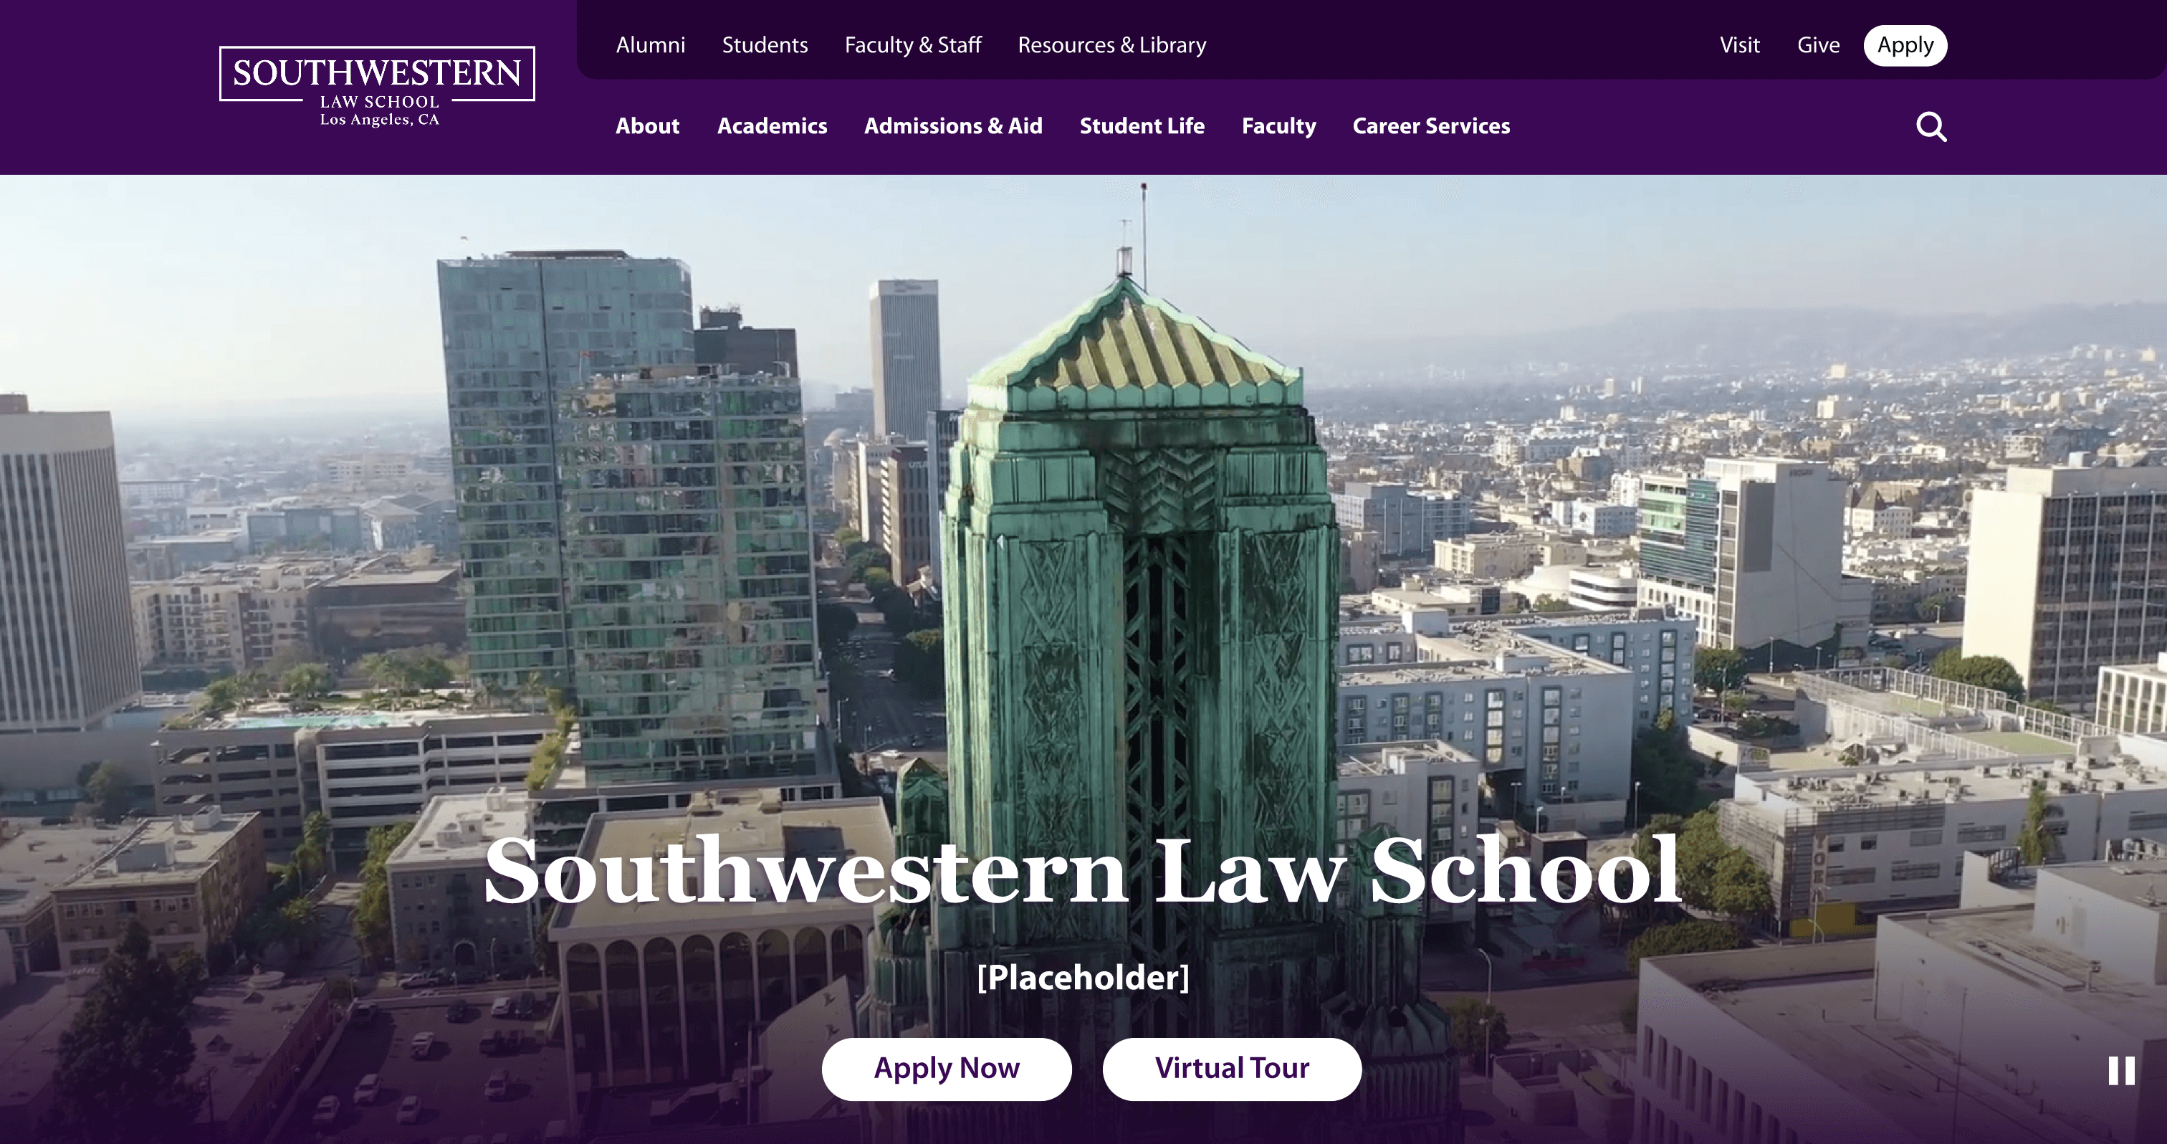The width and height of the screenshot is (2167, 1144).
Task: Click the Apply Now button
Action: pyautogui.click(x=947, y=1069)
